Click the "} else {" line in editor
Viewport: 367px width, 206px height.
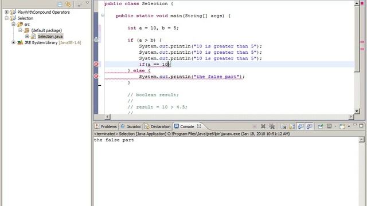139,70
